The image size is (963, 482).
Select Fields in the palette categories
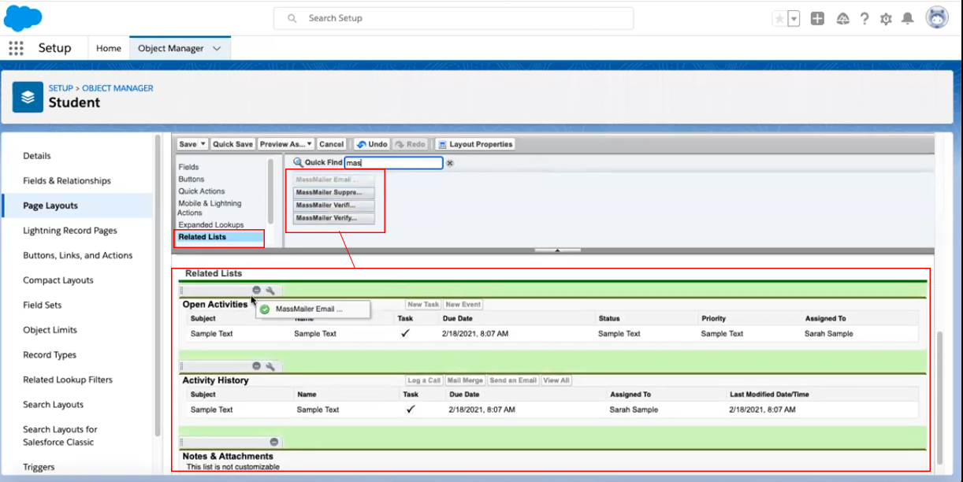(x=188, y=167)
